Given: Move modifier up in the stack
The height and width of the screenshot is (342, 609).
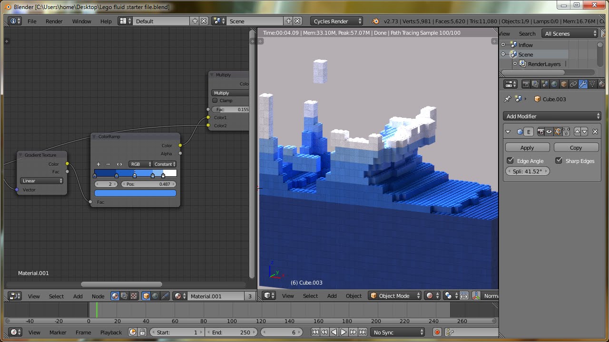Looking at the screenshot, I should (577, 132).
